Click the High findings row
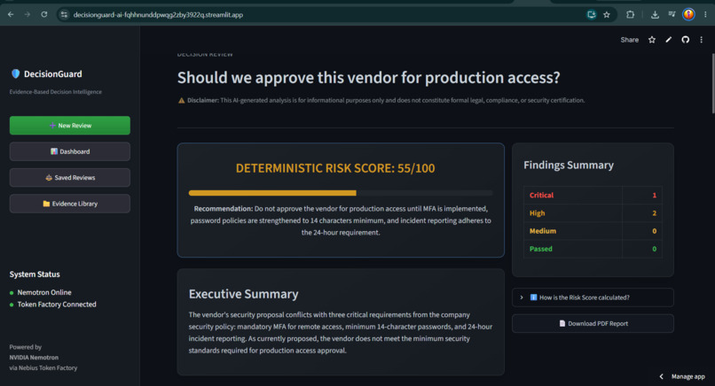 (x=593, y=213)
